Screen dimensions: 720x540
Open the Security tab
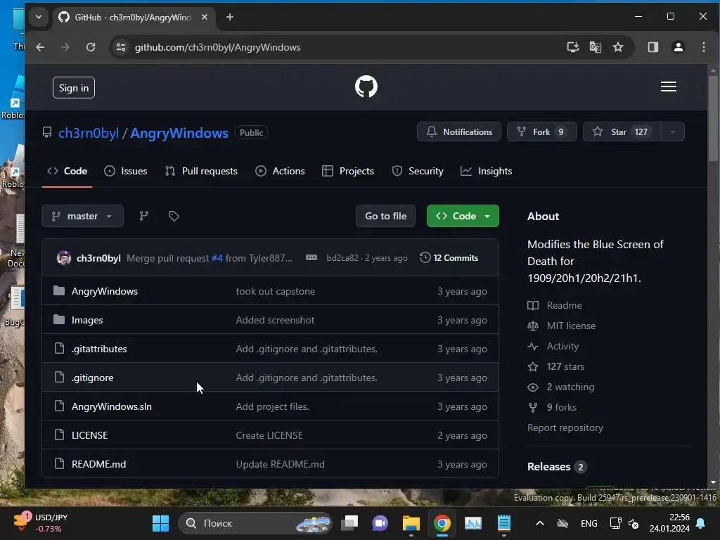tap(418, 171)
